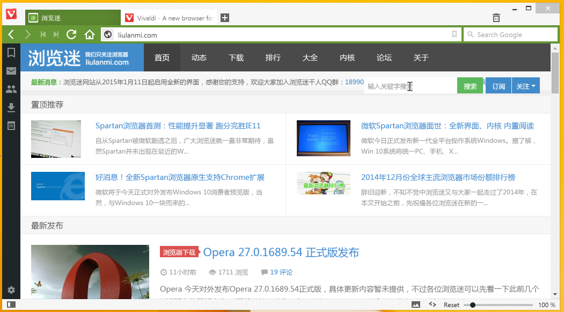Open a new tab with plus button
The height and width of the screenshot is (312, 564).
[225, 18]
